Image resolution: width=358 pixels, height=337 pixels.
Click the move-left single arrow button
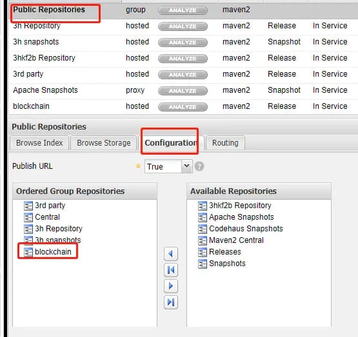click(170, 253)
